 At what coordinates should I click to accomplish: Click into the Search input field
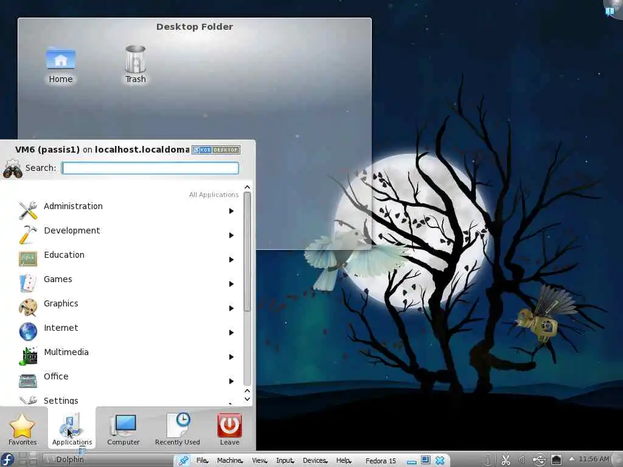tap(150, 168)
